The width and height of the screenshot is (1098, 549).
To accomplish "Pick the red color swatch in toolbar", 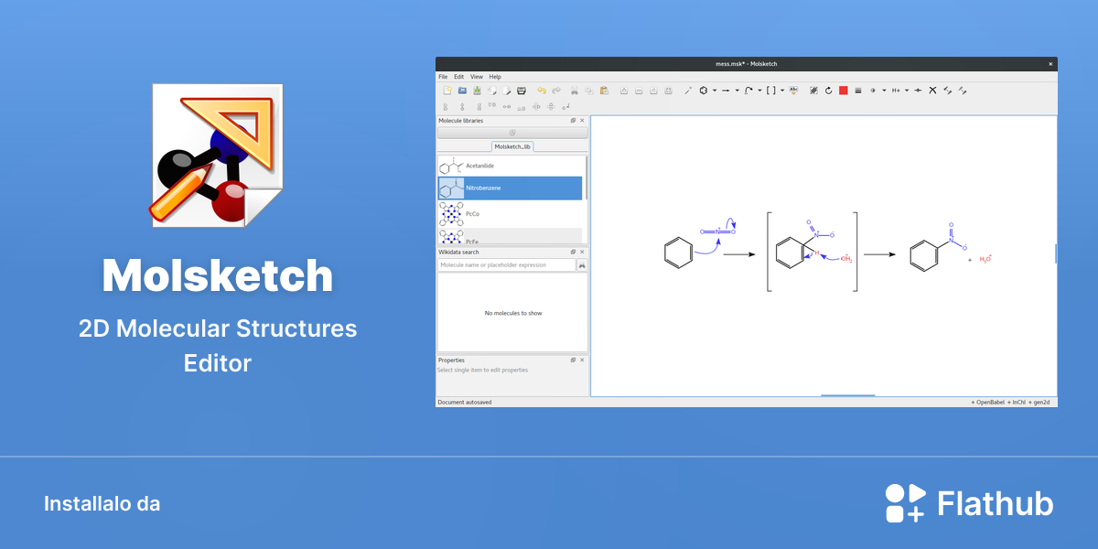I will pyautogui.click(x=843, y=91).
